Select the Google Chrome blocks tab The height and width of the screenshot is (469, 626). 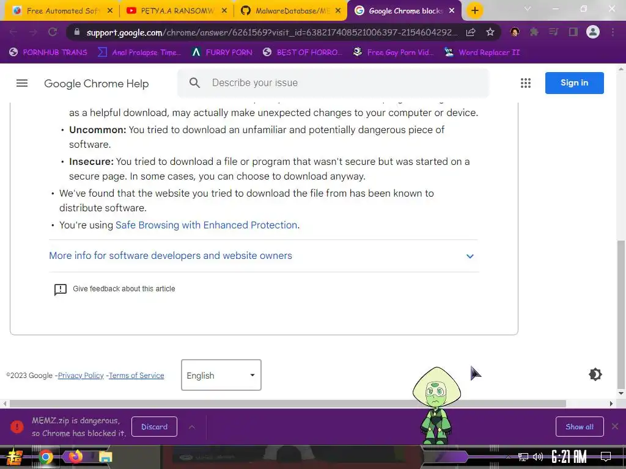click(406, 11)
